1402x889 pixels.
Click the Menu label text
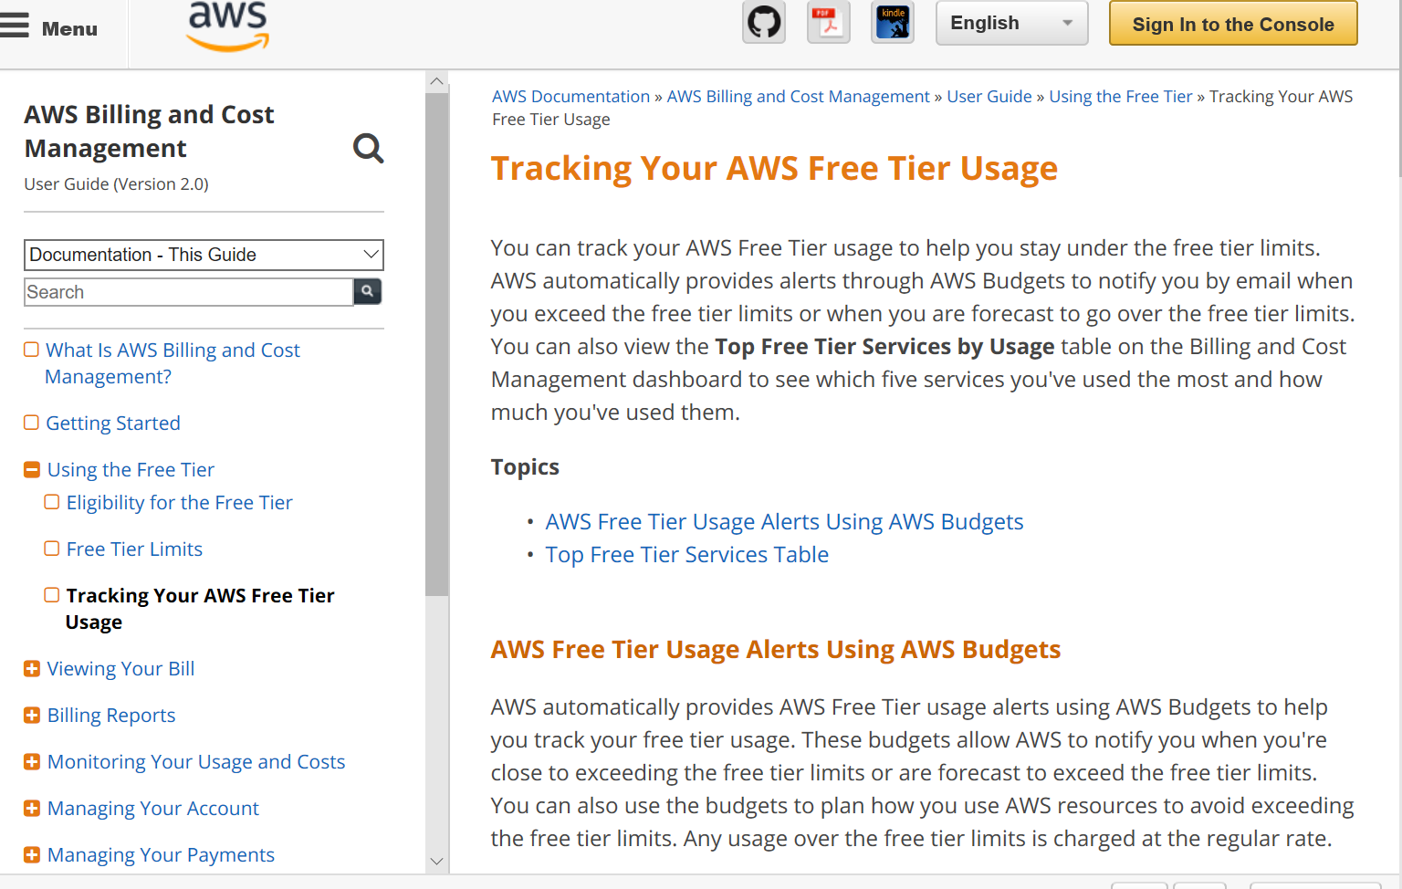[69, 29]
